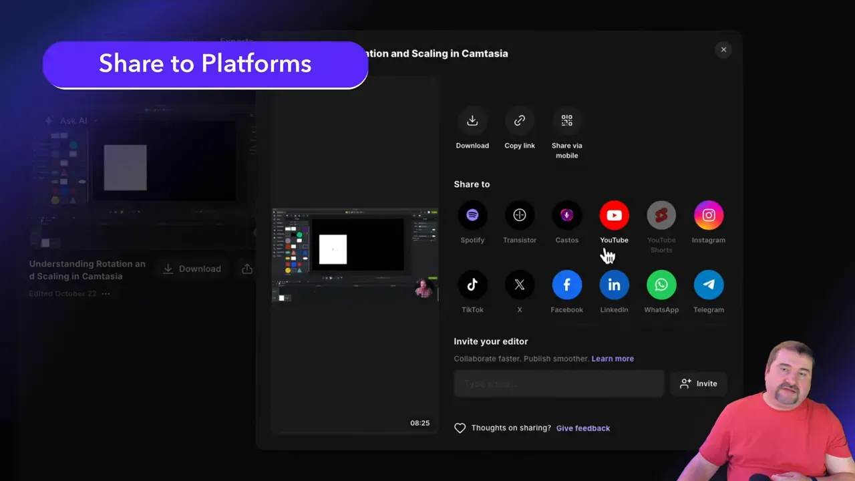The height and width of the screenshot is (481, 855).
Task: Post to LinkedIn
Action: pos(614,284)
